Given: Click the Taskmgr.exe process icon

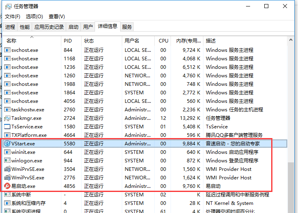Looking at the screenshot, I should point(7,118).
